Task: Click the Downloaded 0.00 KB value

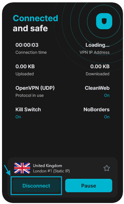Action: coord(100,67)
